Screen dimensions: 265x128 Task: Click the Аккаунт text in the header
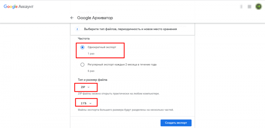pos(27,6)
